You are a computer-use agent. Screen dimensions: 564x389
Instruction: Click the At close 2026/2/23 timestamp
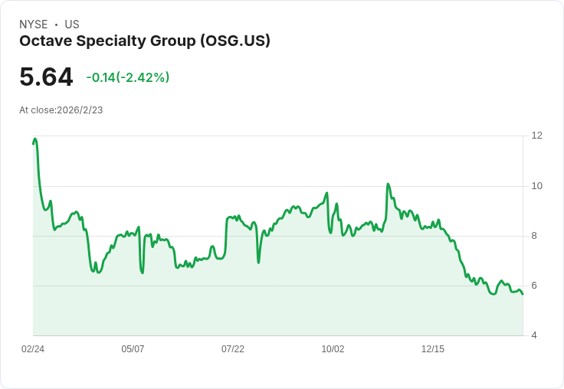pyautogui.click(x=61, y=110)
